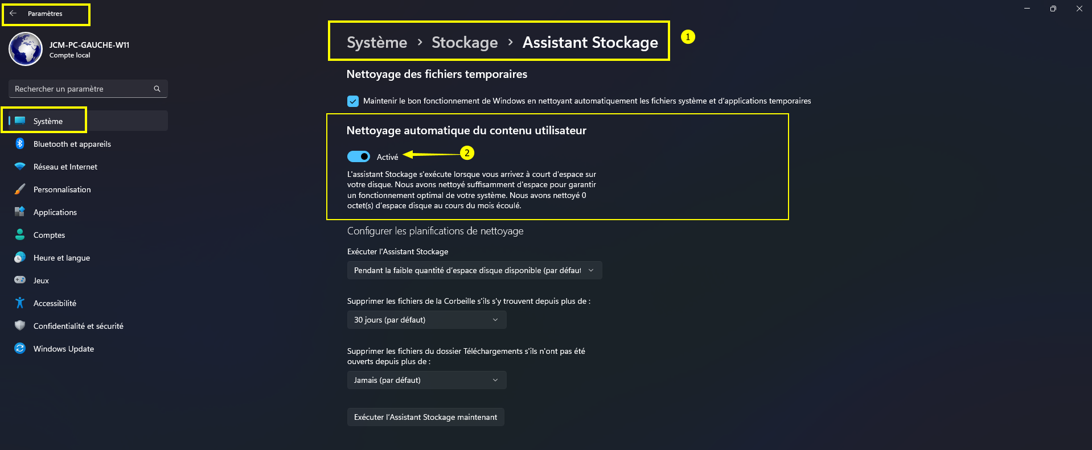Click the search magnifier icon
The width and height of the screenshot is (1092, 450).
[x=157, y=89]
